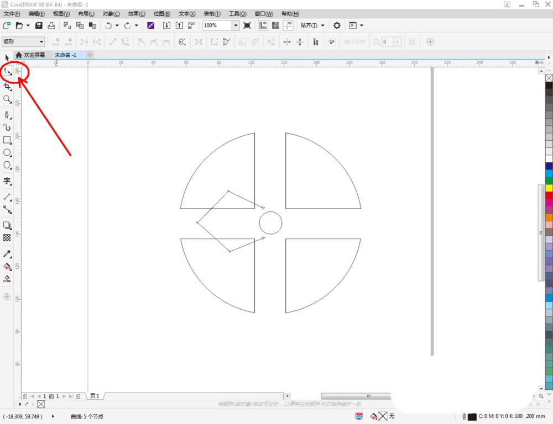Open the zoom level 100% dropdown
The image size is (553, 424).
click(x=236, y=25)
